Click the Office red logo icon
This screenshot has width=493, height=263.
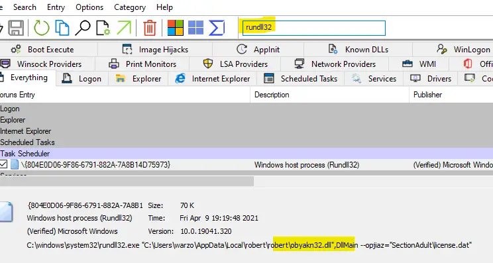pyautogui.click(x=468, y=64)
